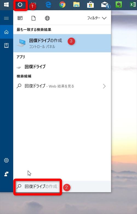The height and width of the screenshot is (214, 137).
Task: Open File Explorer taskbar icon
Action: pyautogui.click(x=76, y=5)
